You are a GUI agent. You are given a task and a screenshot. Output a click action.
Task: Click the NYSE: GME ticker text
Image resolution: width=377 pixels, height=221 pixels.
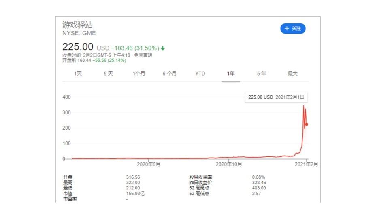pyautogui.click(x=79, y=33)
